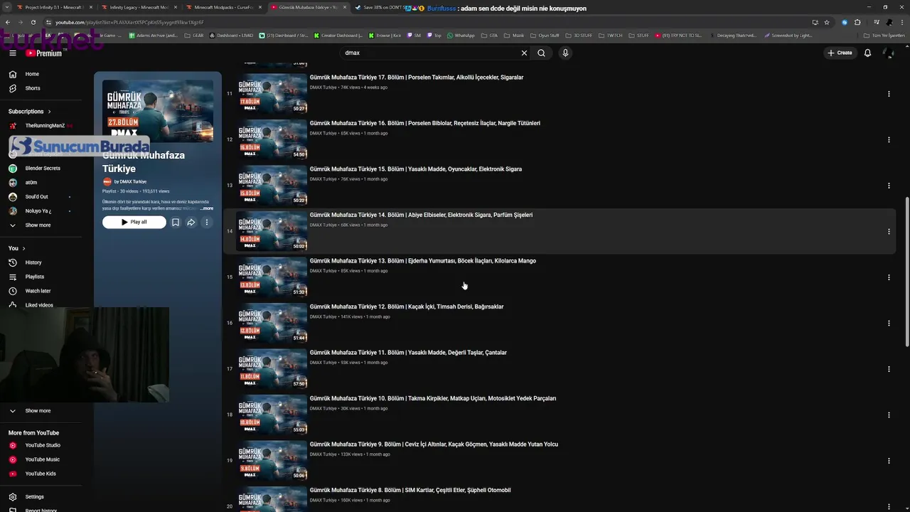Open the Create menu button
910x512 pixels.
[x=840, y=53]
